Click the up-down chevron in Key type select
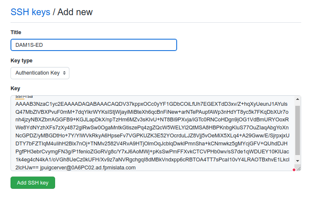The height and width of the screenshot is (201, 318). 64,73
